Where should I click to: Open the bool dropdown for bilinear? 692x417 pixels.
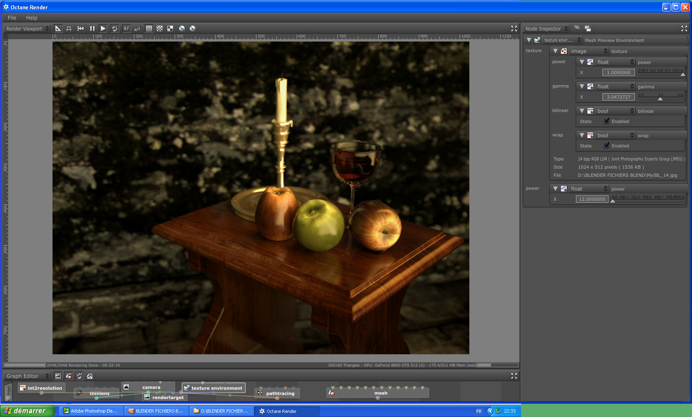[x=615, y=111]
